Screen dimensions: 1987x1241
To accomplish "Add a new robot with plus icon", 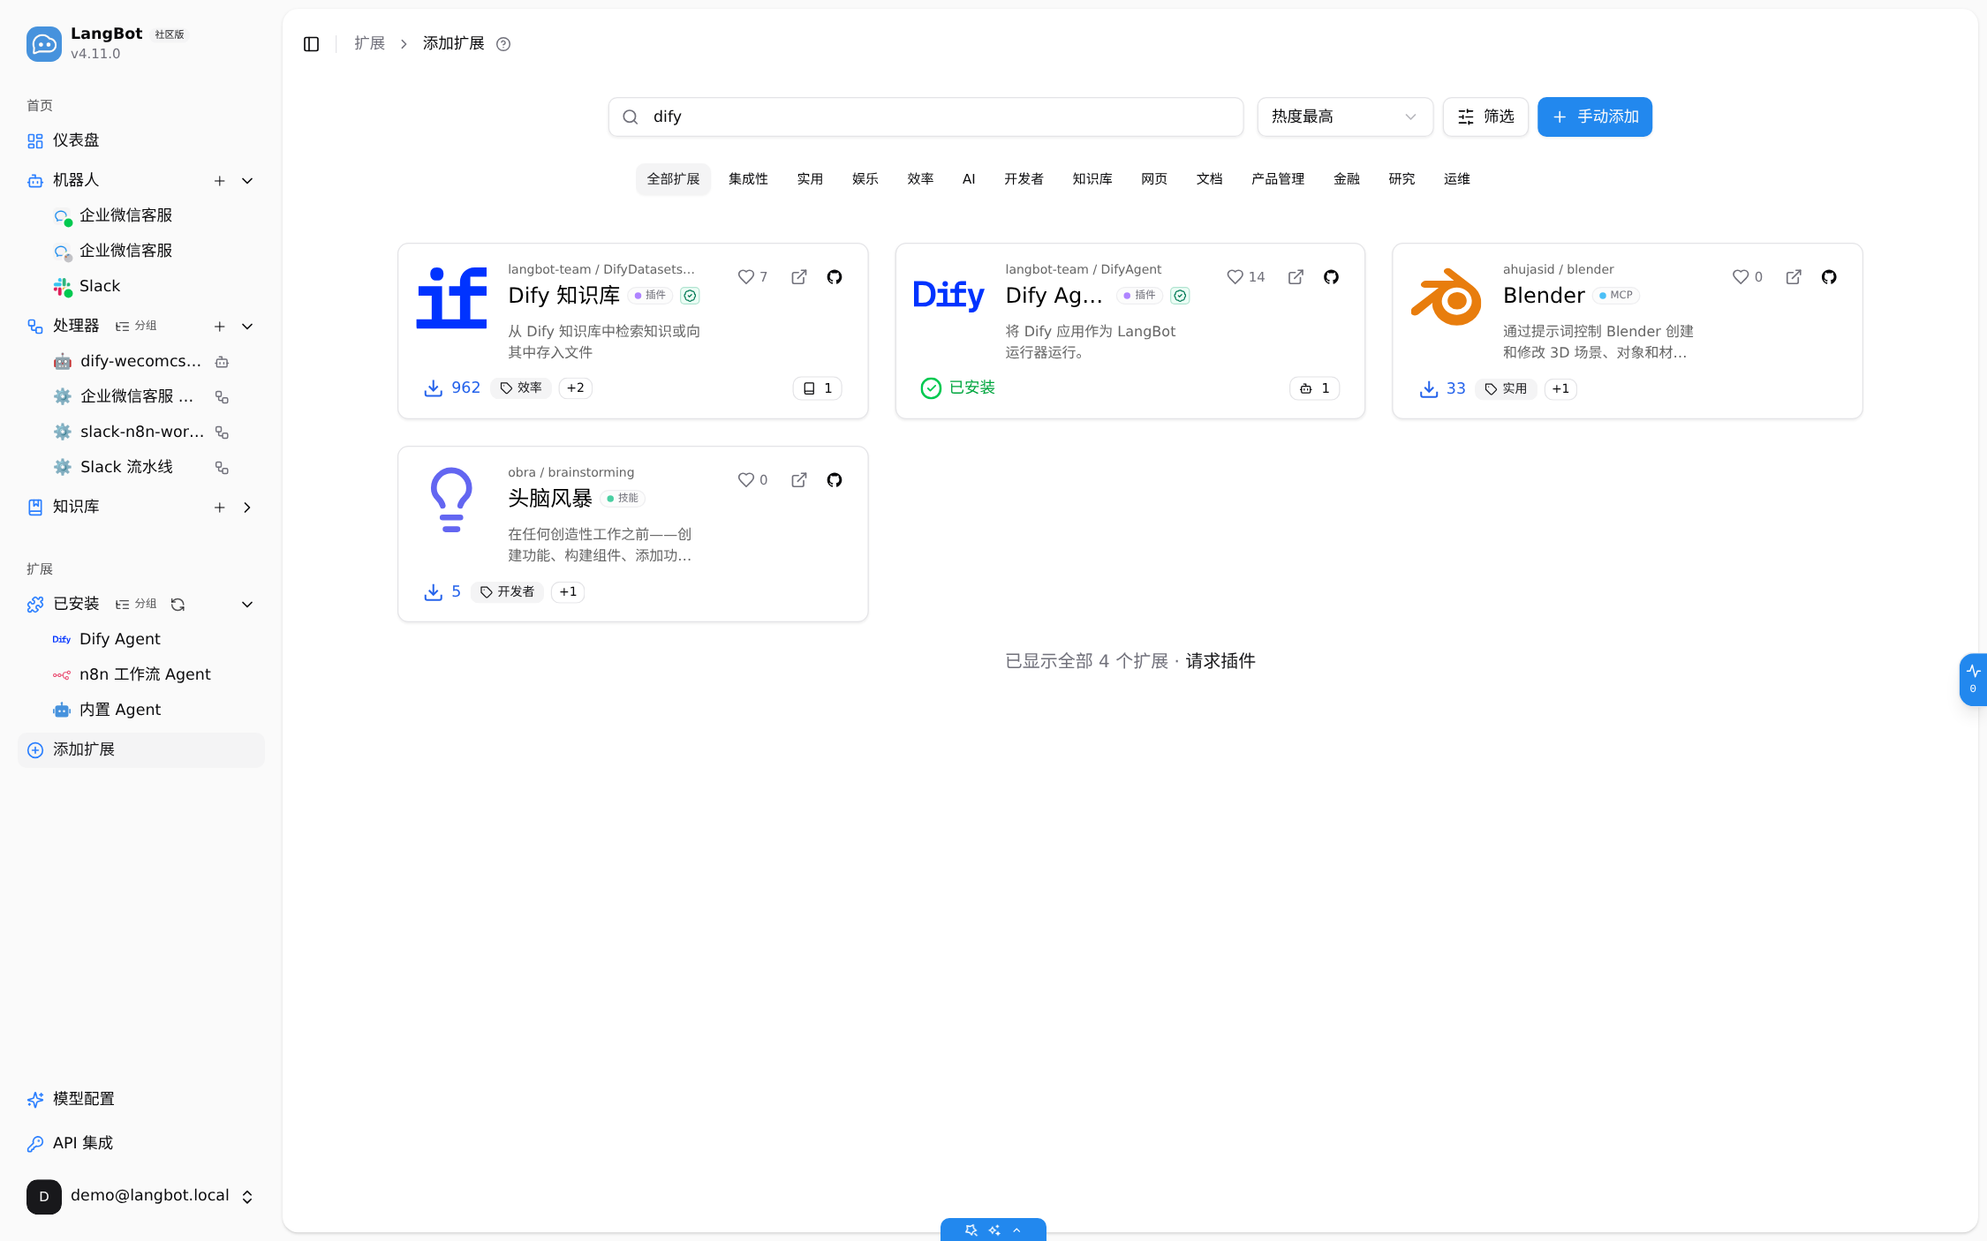I will (220, 181).
